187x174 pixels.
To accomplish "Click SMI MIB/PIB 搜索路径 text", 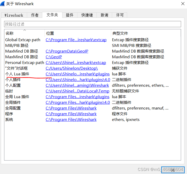I will click(132, 46).
